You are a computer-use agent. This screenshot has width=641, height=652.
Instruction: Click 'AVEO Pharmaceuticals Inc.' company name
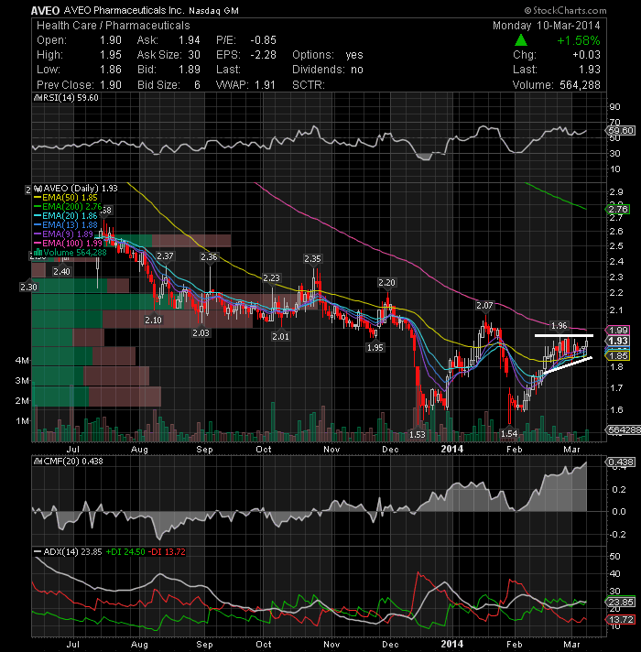click(x=125, y=10)
